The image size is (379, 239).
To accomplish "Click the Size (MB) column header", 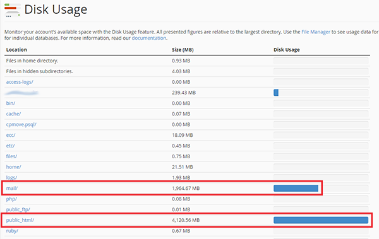I will coord(183,50).
